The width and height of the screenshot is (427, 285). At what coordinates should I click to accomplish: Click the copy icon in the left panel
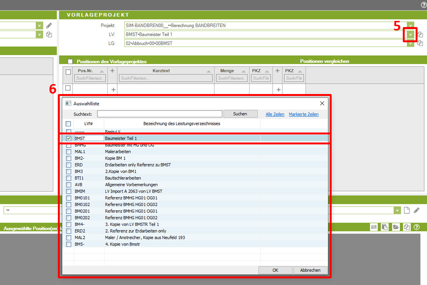click(x=49, y=35)
